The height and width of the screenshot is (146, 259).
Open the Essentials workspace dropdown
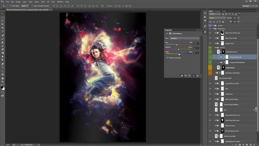(250, 6)
